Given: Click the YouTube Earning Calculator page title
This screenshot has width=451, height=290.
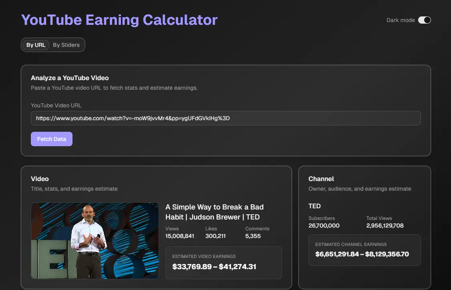Looking at the screenshot, I should click(119, 20).
